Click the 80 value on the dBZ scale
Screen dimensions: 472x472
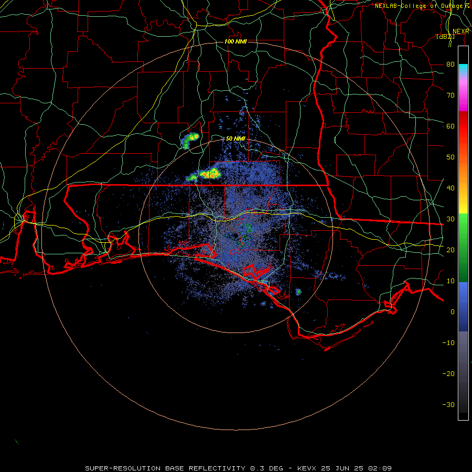(450, 64)
